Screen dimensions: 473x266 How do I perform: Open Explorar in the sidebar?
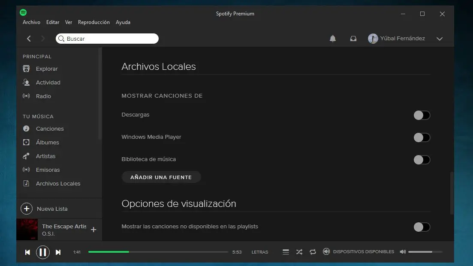click(x=46, y=69)
